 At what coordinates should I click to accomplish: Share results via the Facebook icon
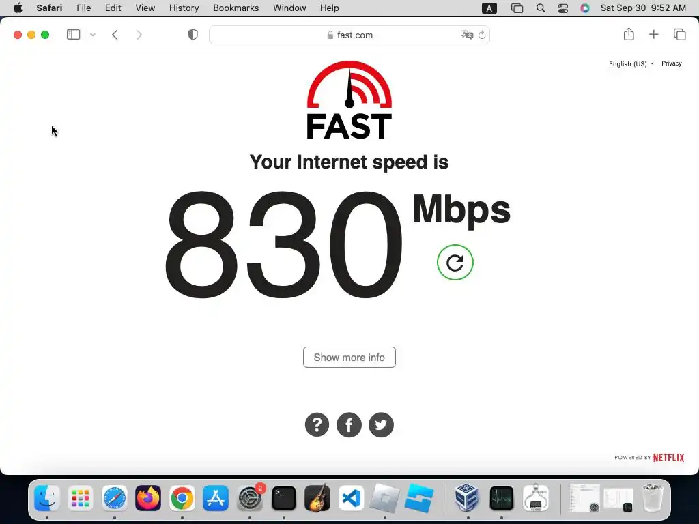(349, 424)
